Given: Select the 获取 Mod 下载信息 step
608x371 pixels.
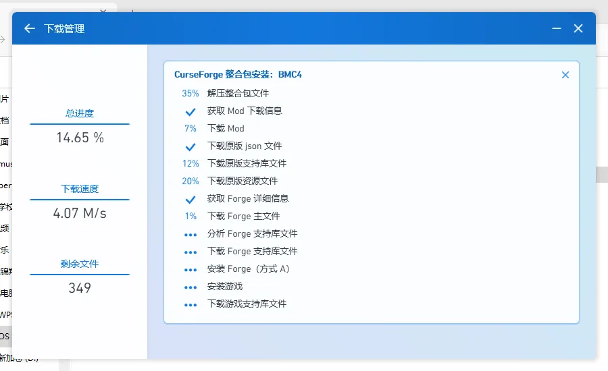Looking at the screenshot, I should tap(245, 111).
